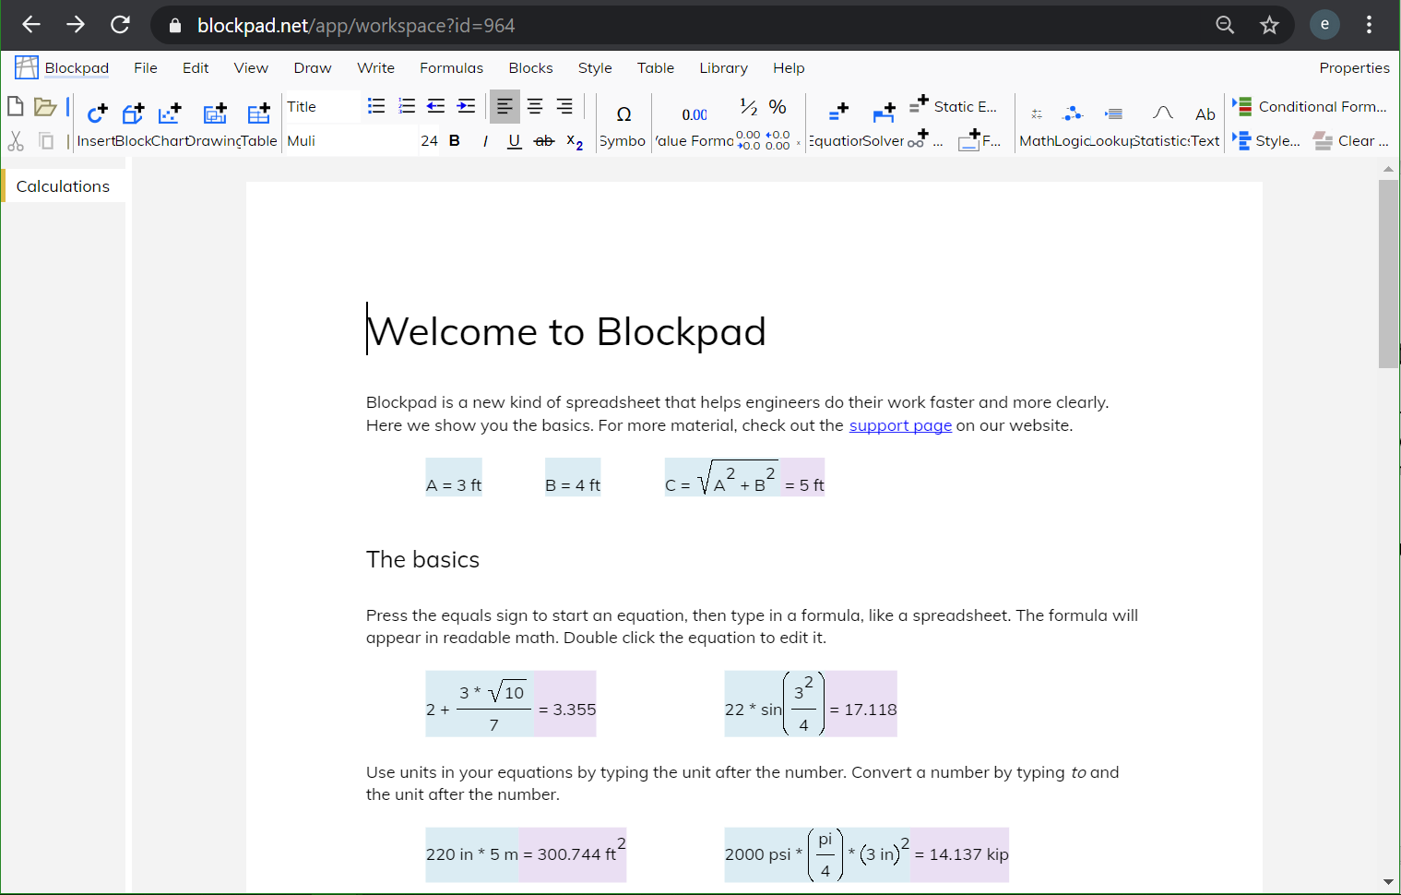The height and width of the screenshot is (895, 1401).
Task: Select the Calculations sidebar tab
Action: [63, 186]
